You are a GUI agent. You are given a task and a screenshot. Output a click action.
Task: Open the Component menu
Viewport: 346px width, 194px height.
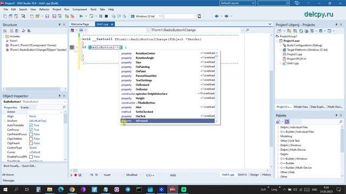[79, 10]
